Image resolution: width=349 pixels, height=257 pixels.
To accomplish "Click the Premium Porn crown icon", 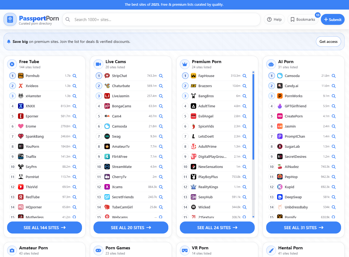I will coord(185,64).
